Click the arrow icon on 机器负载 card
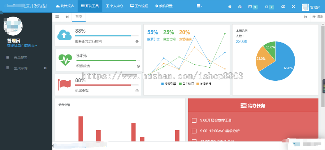 (137, 91)
